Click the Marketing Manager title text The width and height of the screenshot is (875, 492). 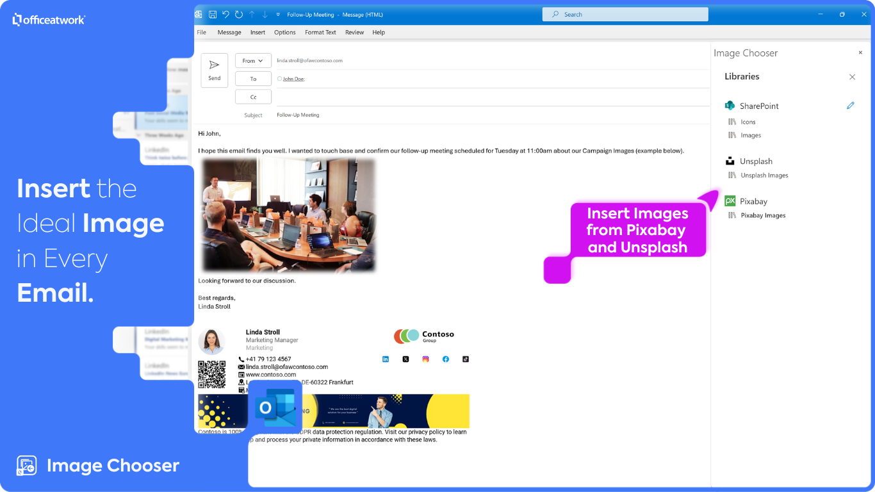pos(272,340)
